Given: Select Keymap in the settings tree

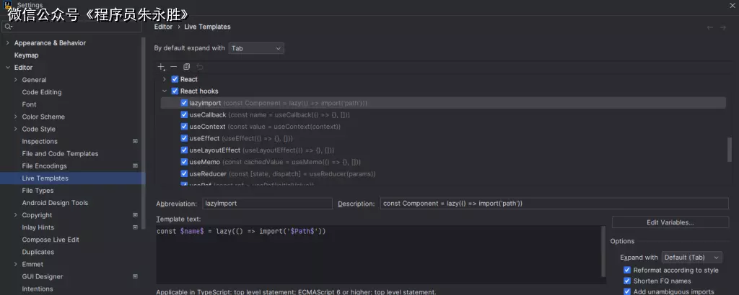Looking at the screenshot, I should [27, 55].
